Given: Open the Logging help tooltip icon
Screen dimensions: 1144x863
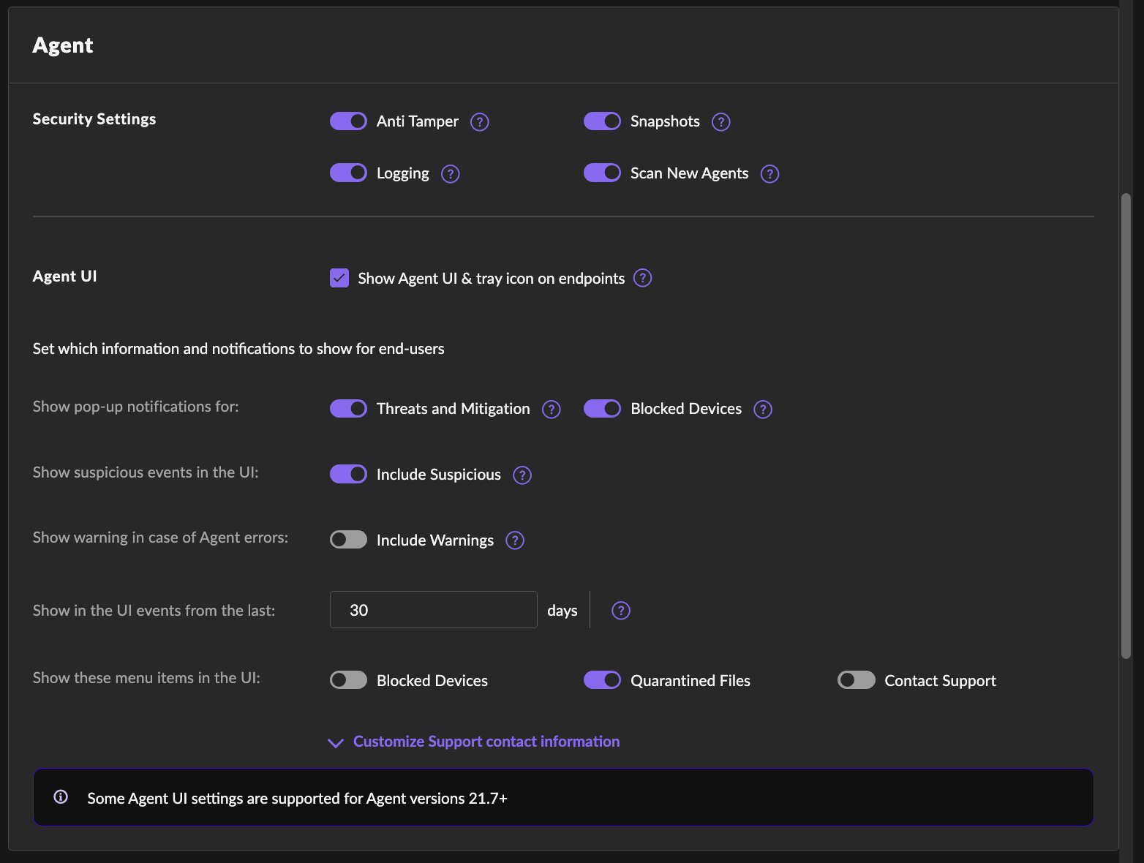Looking at the screenshot, I should tap(450, 174).
